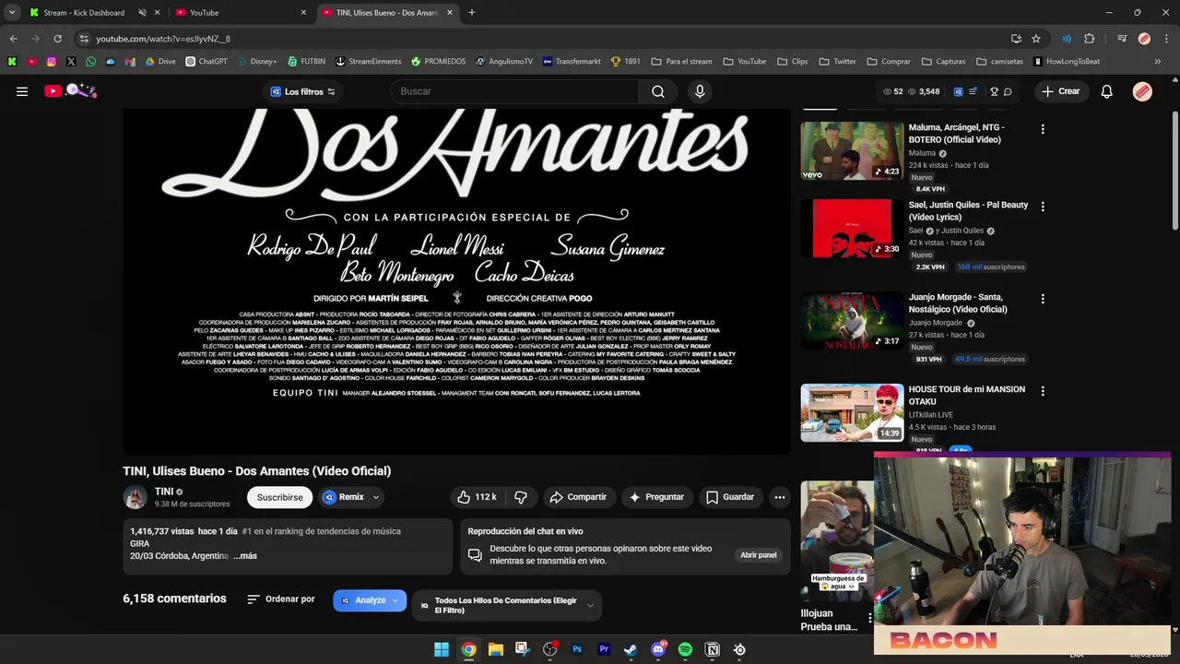This screenshot has width=1180, height=664.
Task: Open the YouTube hamburger guide menu
Action: [x=22, y=91]
